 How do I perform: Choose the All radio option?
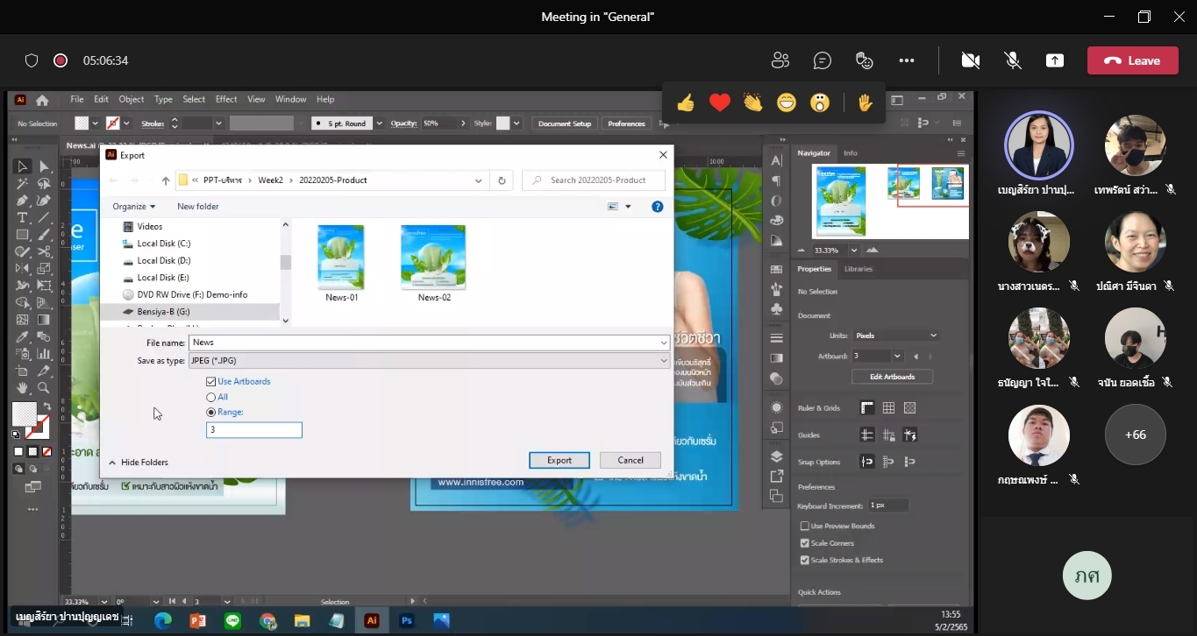coord(210,397)
